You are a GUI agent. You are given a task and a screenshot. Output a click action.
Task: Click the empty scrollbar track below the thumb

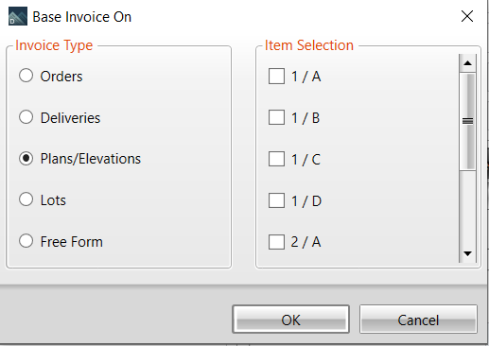[467, 207]
